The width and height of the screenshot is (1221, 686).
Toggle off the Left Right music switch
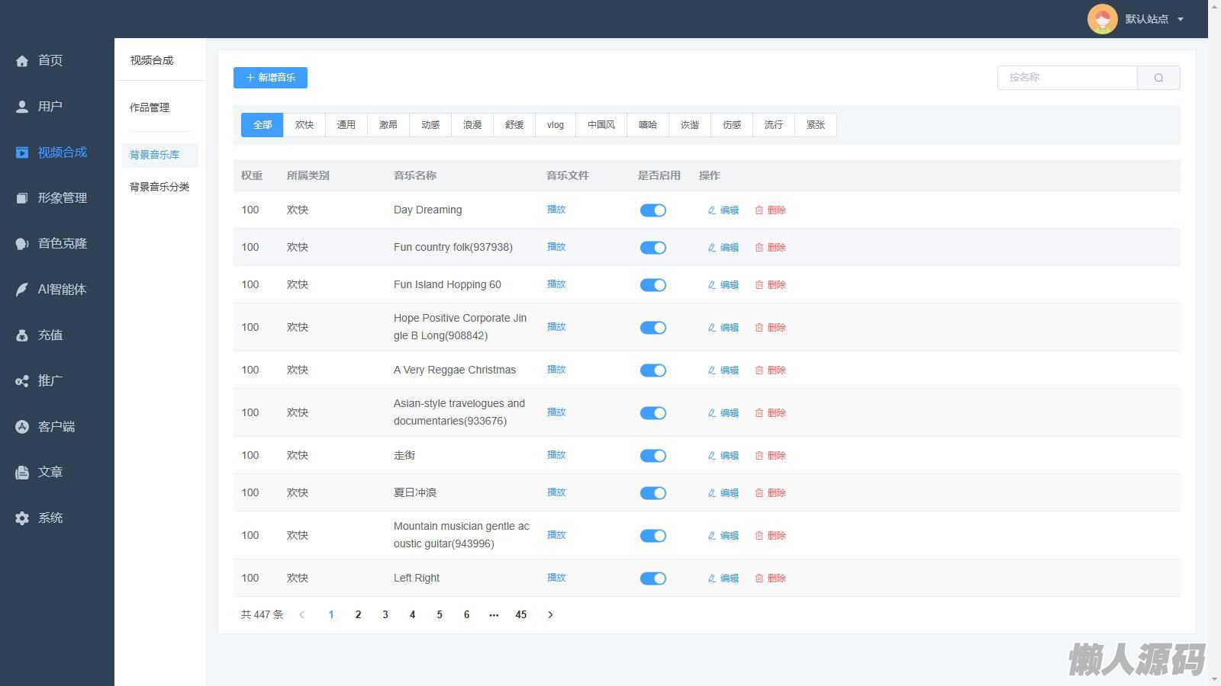pos(652,579)
